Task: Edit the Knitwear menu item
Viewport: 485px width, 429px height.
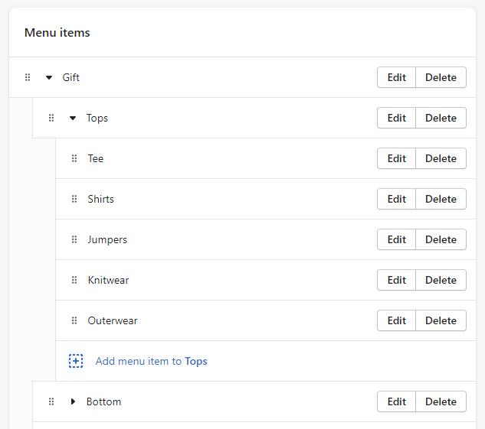Action: (397, 280)
